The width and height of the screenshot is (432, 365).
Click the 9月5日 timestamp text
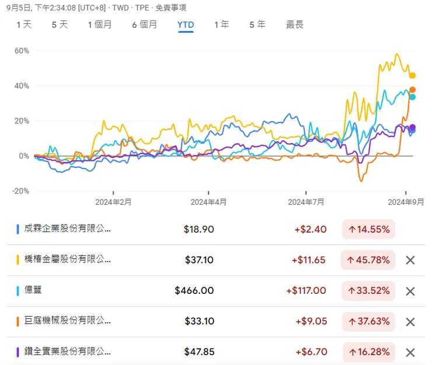(56, 8)
